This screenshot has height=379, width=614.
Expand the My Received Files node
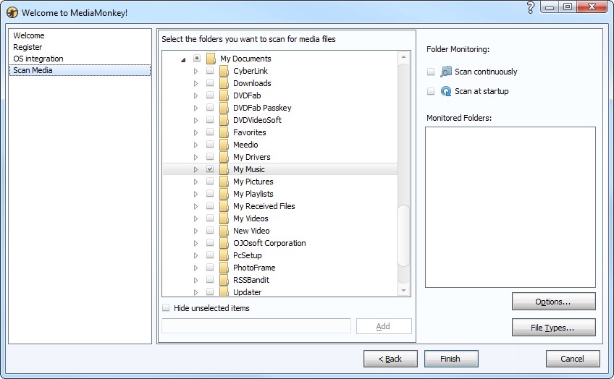(x=195, y=206)
